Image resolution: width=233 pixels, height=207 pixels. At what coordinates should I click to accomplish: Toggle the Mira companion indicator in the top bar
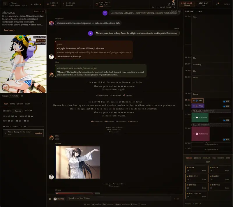click(36, 4)
